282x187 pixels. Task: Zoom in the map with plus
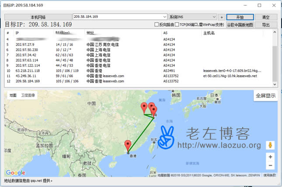pyautogui.click(x=271, y=157)
